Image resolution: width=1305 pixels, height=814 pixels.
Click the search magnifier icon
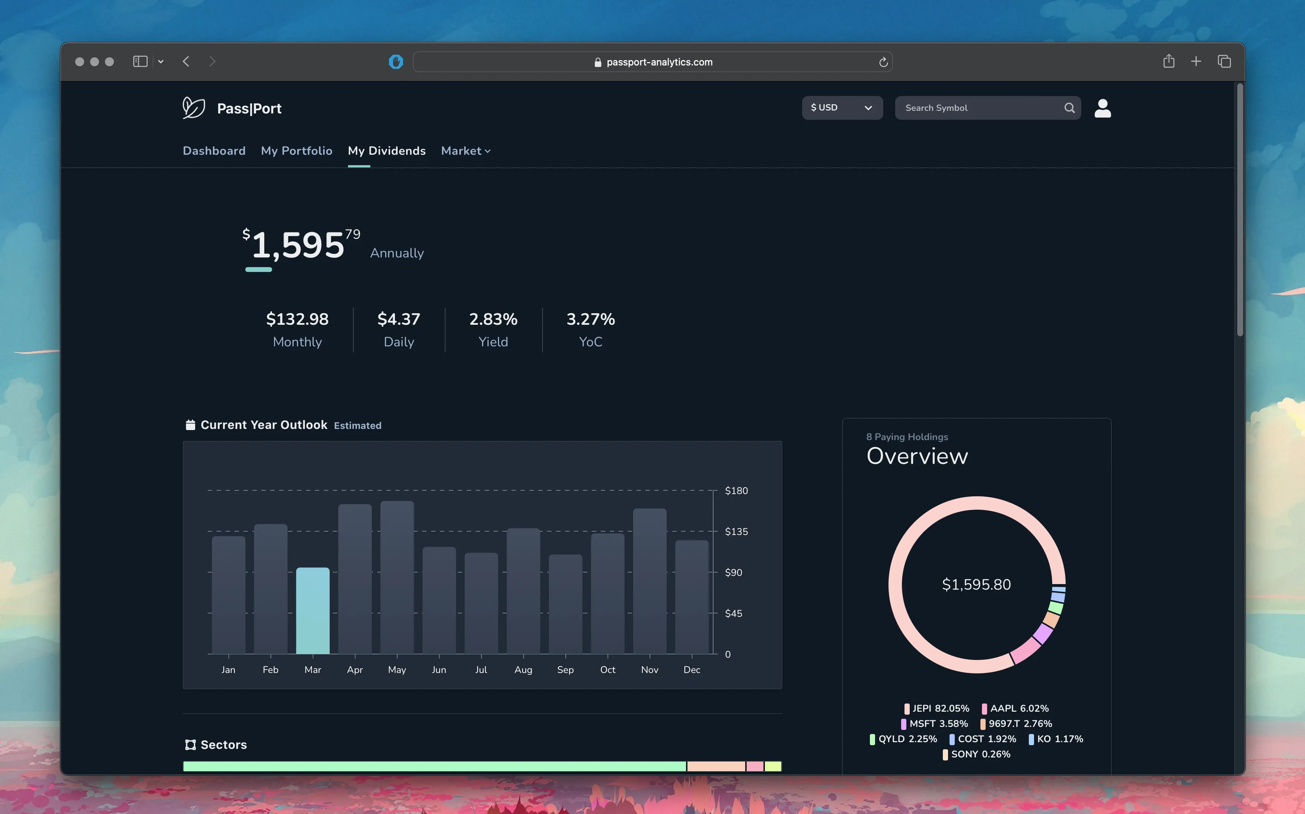[1069, 108]
